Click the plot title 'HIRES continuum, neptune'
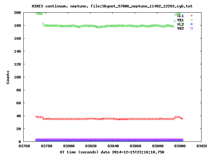The image size is (207, 155). pyautogui.click(x=60, y=6)
